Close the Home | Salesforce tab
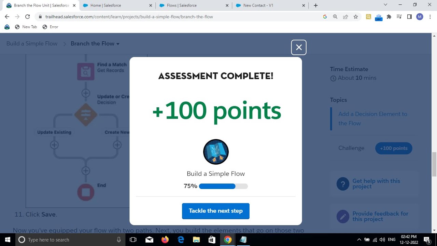This screenshot has width=437, height=246. click(151, 5)
